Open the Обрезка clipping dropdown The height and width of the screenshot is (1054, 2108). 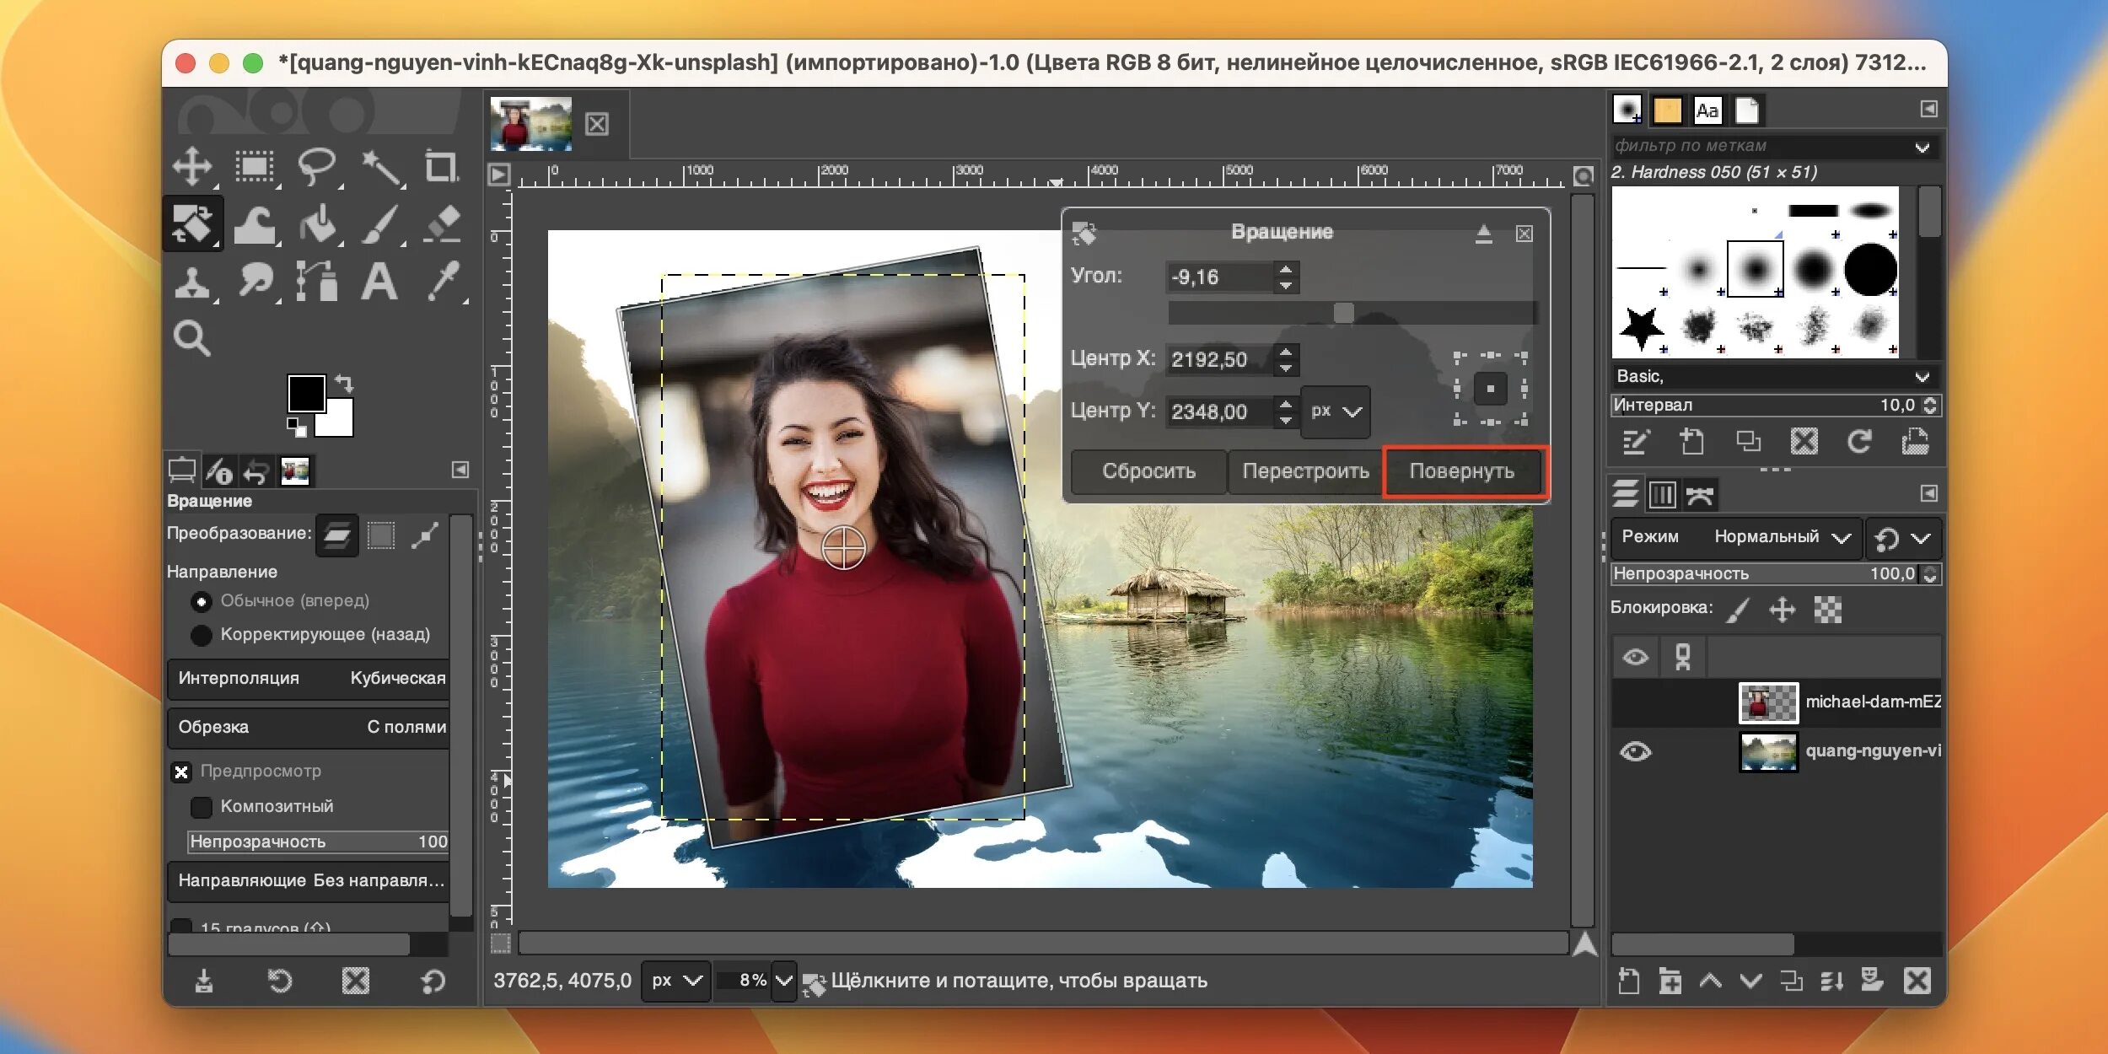coord(309,728)
